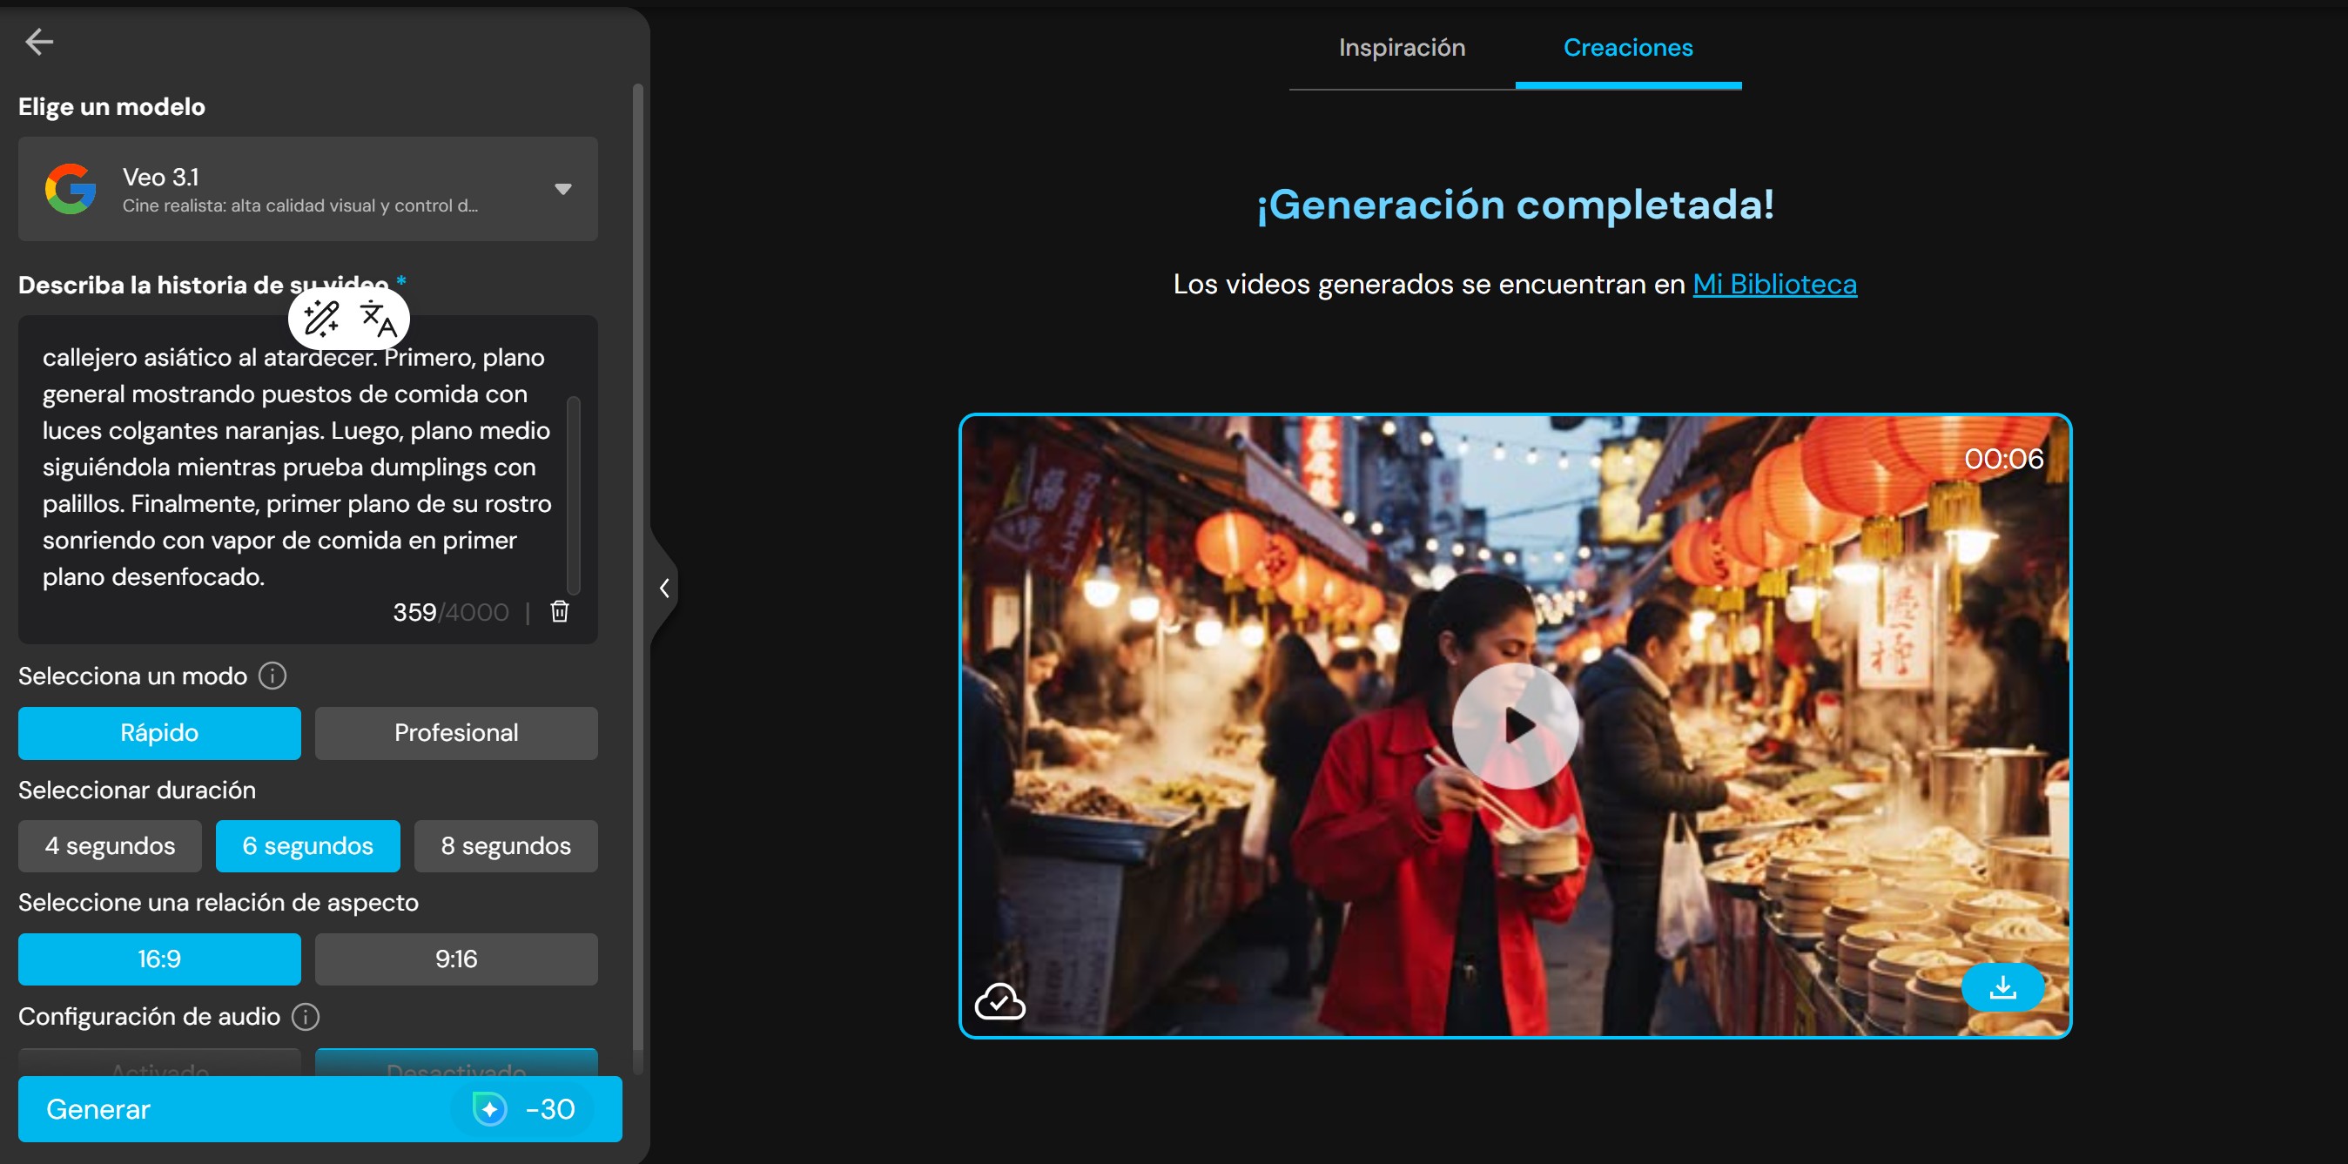Open the Veo 3.1 model dropdown
Image resolution: width=2348 pixels, height=1164 pixels.
click(x=563, y=189)
